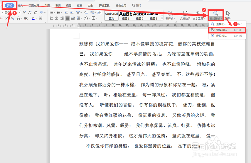Open the font size dropdown
251x163 pixels.
20,13
